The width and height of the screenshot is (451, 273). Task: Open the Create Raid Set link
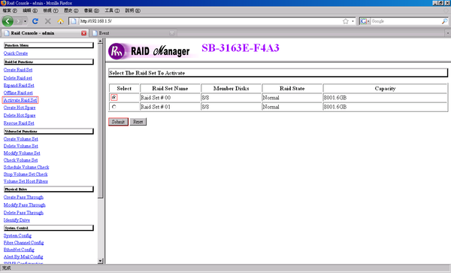(18, 70)
